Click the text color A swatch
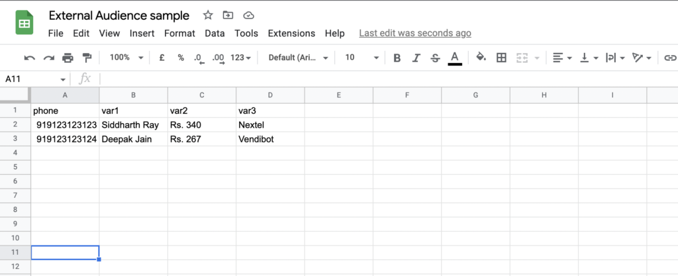678x276 pixels. pyautogui.click(x=454, y=58)
